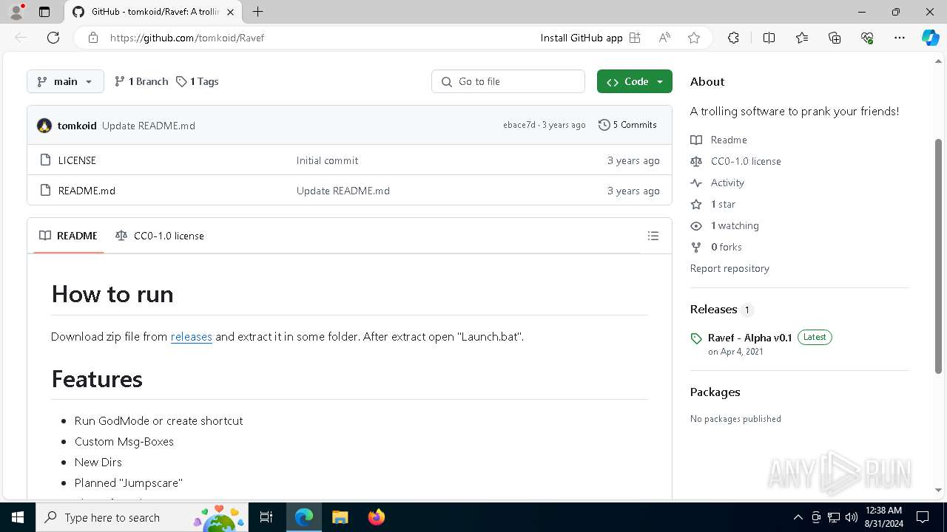Click Install GitHub app icon
The width and height of the screenshot is (947, 532).
(x=635, y=38)
